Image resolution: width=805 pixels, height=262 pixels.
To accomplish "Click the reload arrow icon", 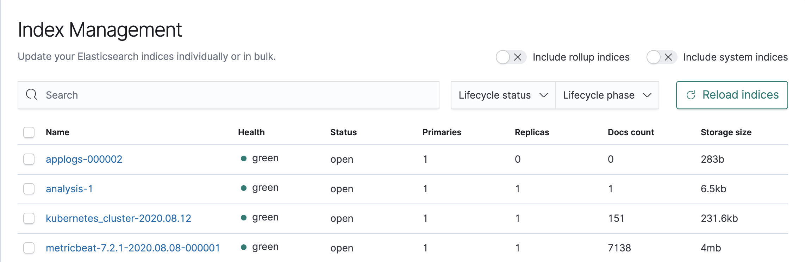I will pyautogui.click(x=691, y=95).
